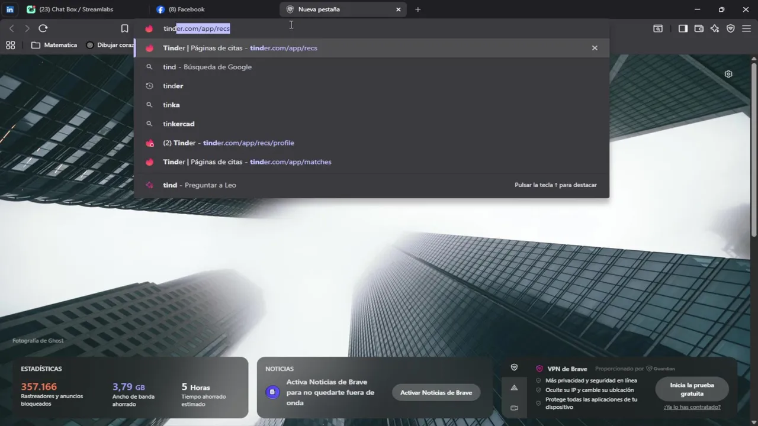
Task: Select the Rewards triangle widget icon
Action: point(514,388)
